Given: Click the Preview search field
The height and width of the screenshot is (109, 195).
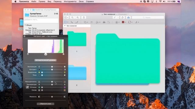Looking at the screenshot, I should [148, 18].
